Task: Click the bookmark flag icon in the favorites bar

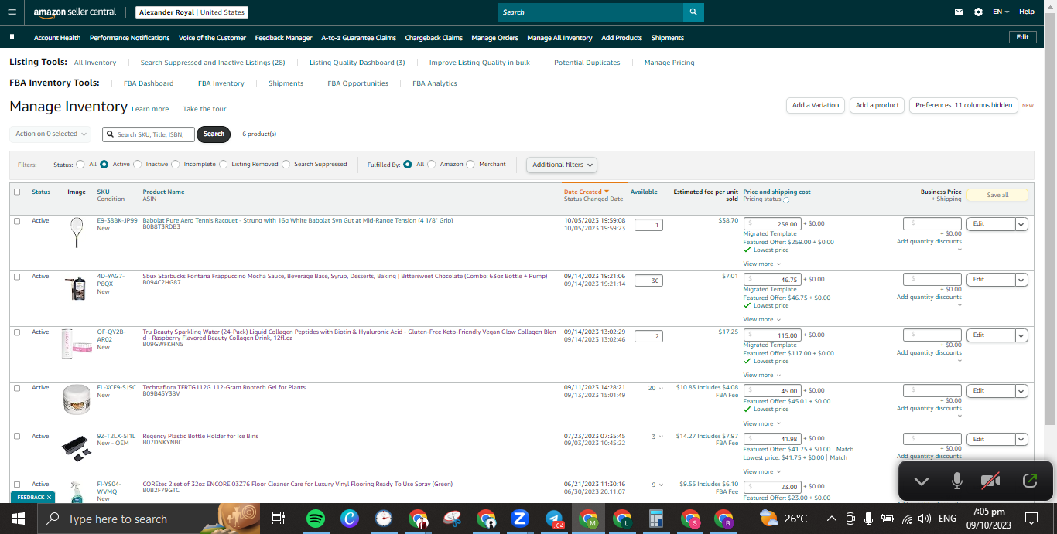Action: (12, 37)
